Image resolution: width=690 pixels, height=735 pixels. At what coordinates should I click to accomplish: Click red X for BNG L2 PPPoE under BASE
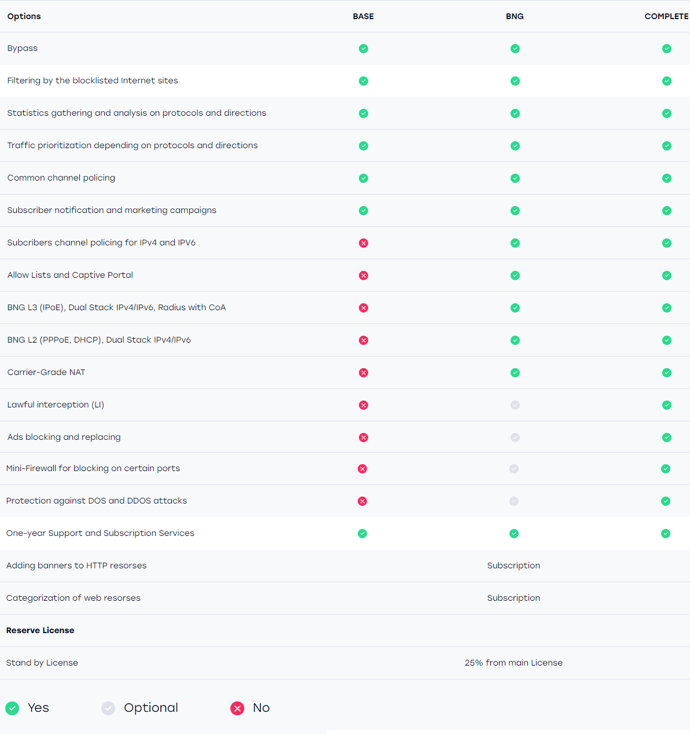click(364, 340)
